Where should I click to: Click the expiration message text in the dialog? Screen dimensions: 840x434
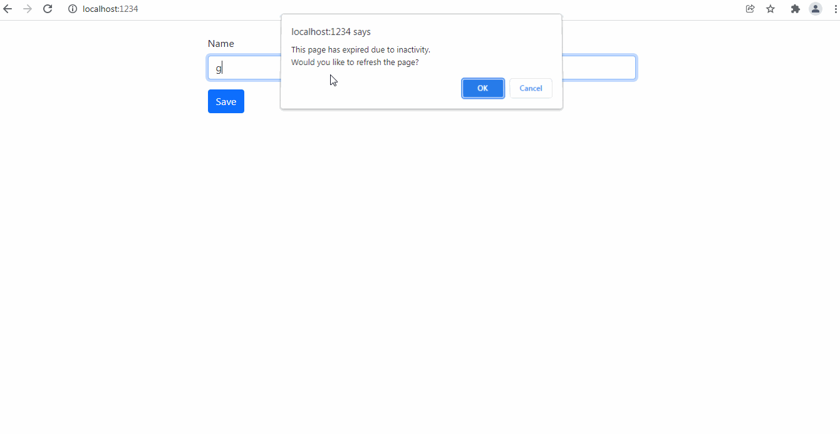pos(361,49)
